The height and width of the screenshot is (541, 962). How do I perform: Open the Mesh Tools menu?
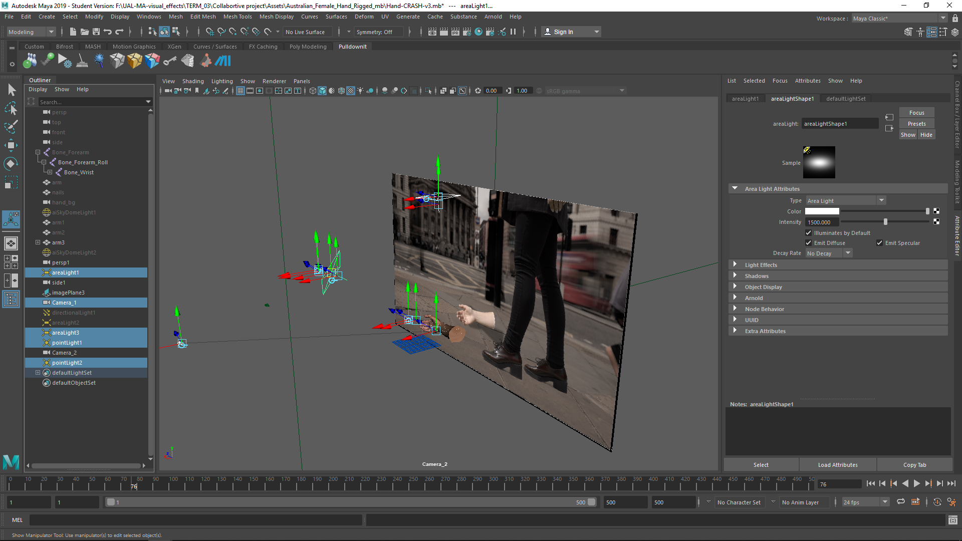pyautogui.click(x=237, y=17)
